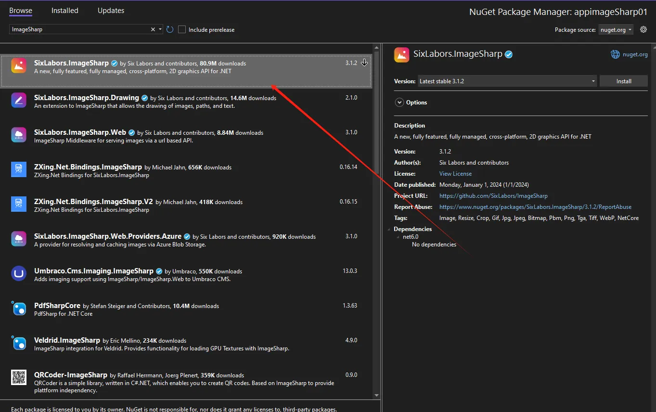Switch to the Installed tab

tap(65, 11)
